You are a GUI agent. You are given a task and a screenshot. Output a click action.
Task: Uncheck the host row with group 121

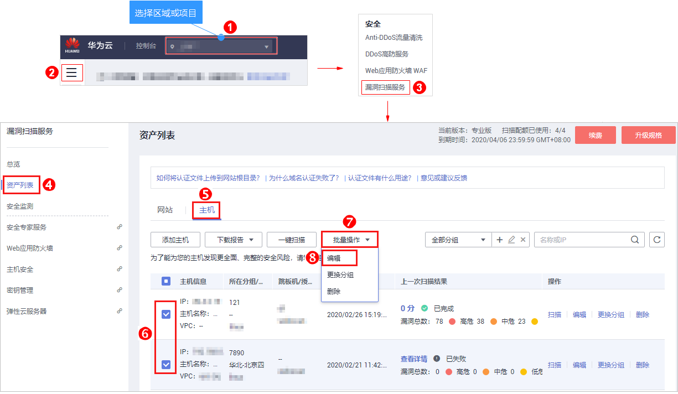[166, 314]
